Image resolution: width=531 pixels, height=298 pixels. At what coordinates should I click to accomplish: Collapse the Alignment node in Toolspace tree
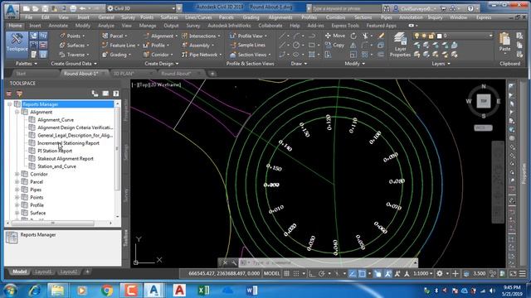pyautogui.click(x=17, y=112)
